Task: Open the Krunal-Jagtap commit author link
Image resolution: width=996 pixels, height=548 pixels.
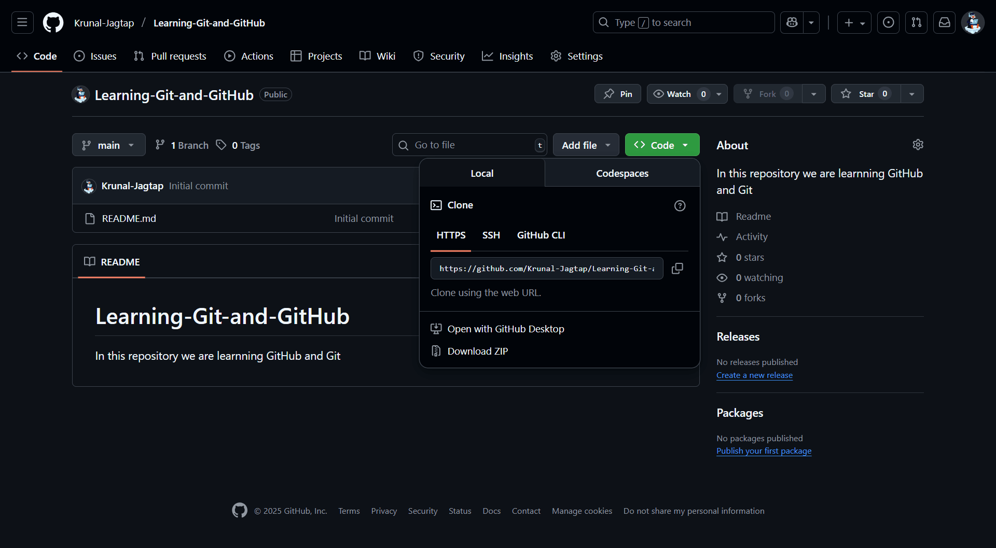Action: (x=132, y=186)
